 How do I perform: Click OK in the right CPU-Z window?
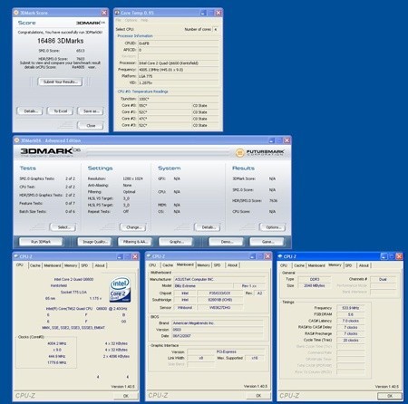[390, 396]
